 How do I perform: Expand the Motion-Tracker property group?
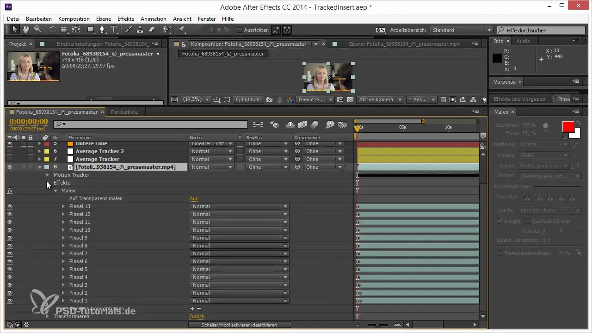[x=48, y=175]
